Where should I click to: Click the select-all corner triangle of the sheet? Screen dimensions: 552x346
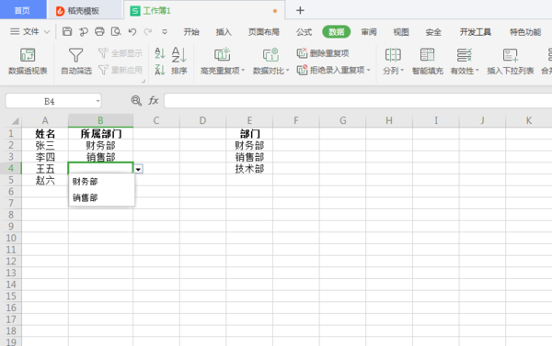(15, 121)
